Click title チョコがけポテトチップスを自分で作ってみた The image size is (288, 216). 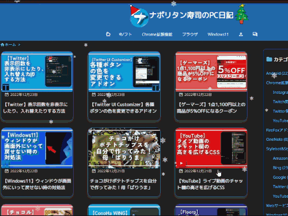pyautogui.click(x=123, y=184)
